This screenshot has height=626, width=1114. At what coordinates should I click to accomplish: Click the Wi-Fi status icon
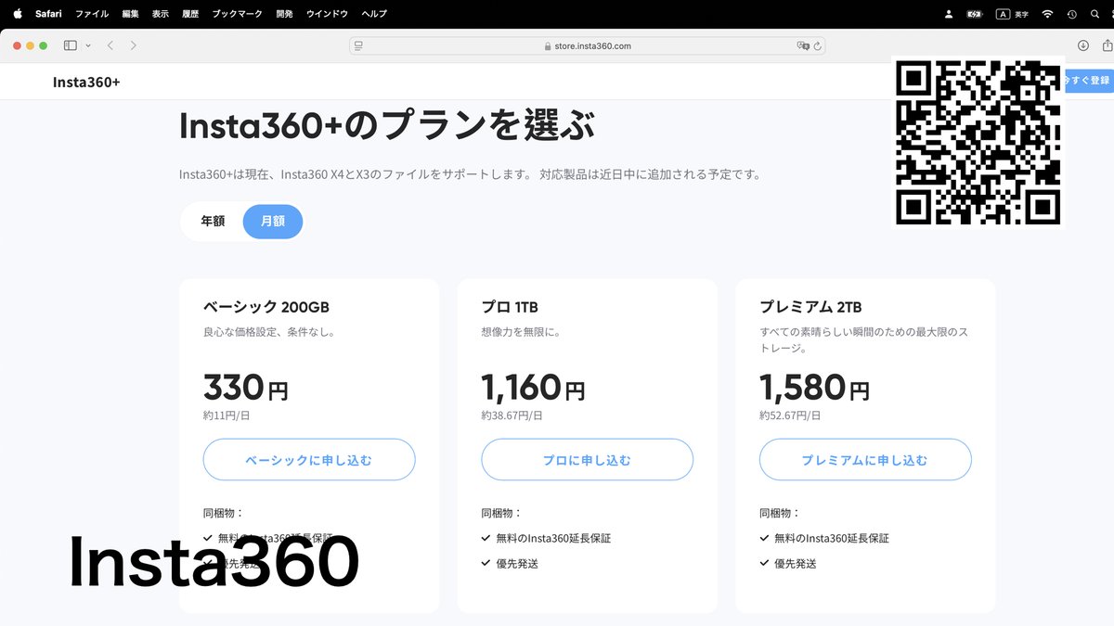[x=1046, y=13]
